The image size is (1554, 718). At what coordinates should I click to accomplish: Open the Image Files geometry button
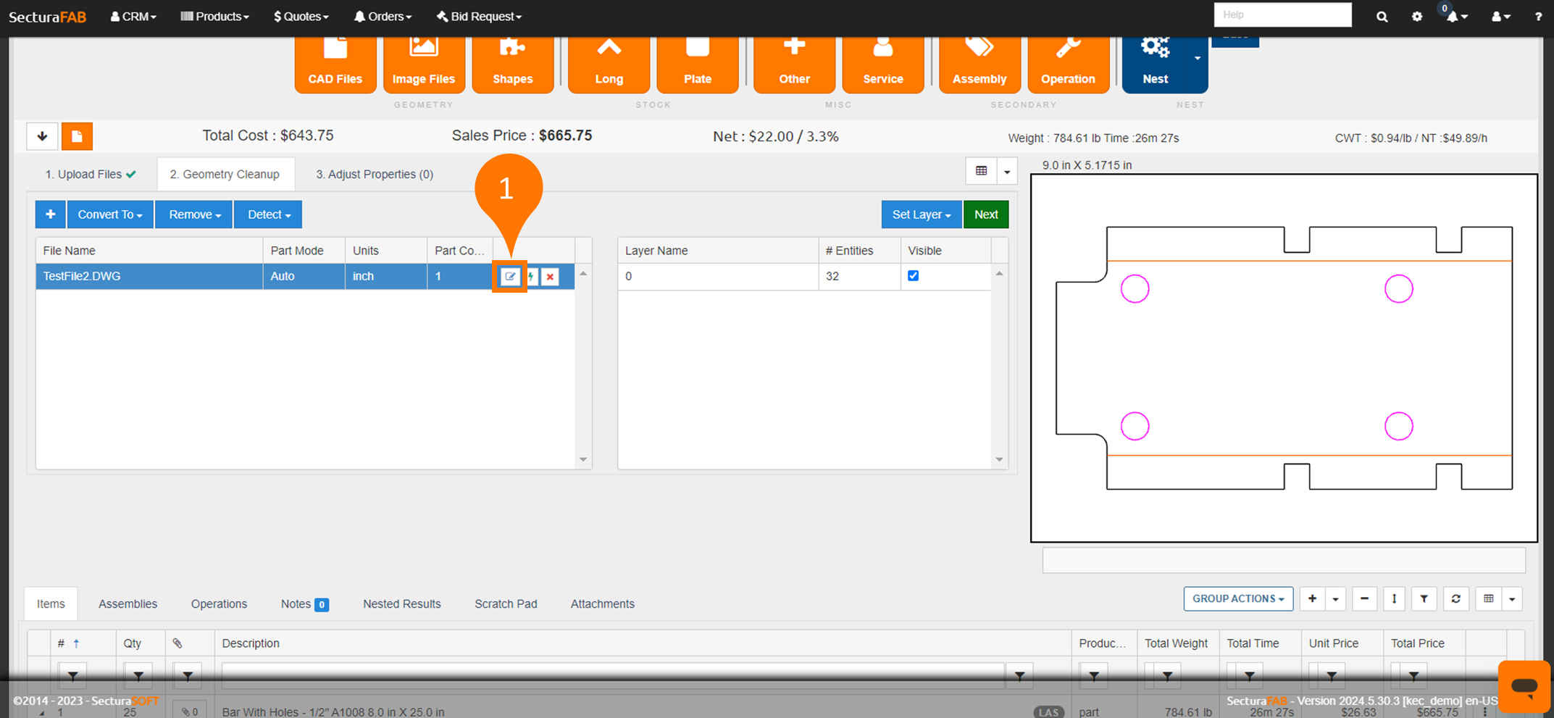click(424, 65)
